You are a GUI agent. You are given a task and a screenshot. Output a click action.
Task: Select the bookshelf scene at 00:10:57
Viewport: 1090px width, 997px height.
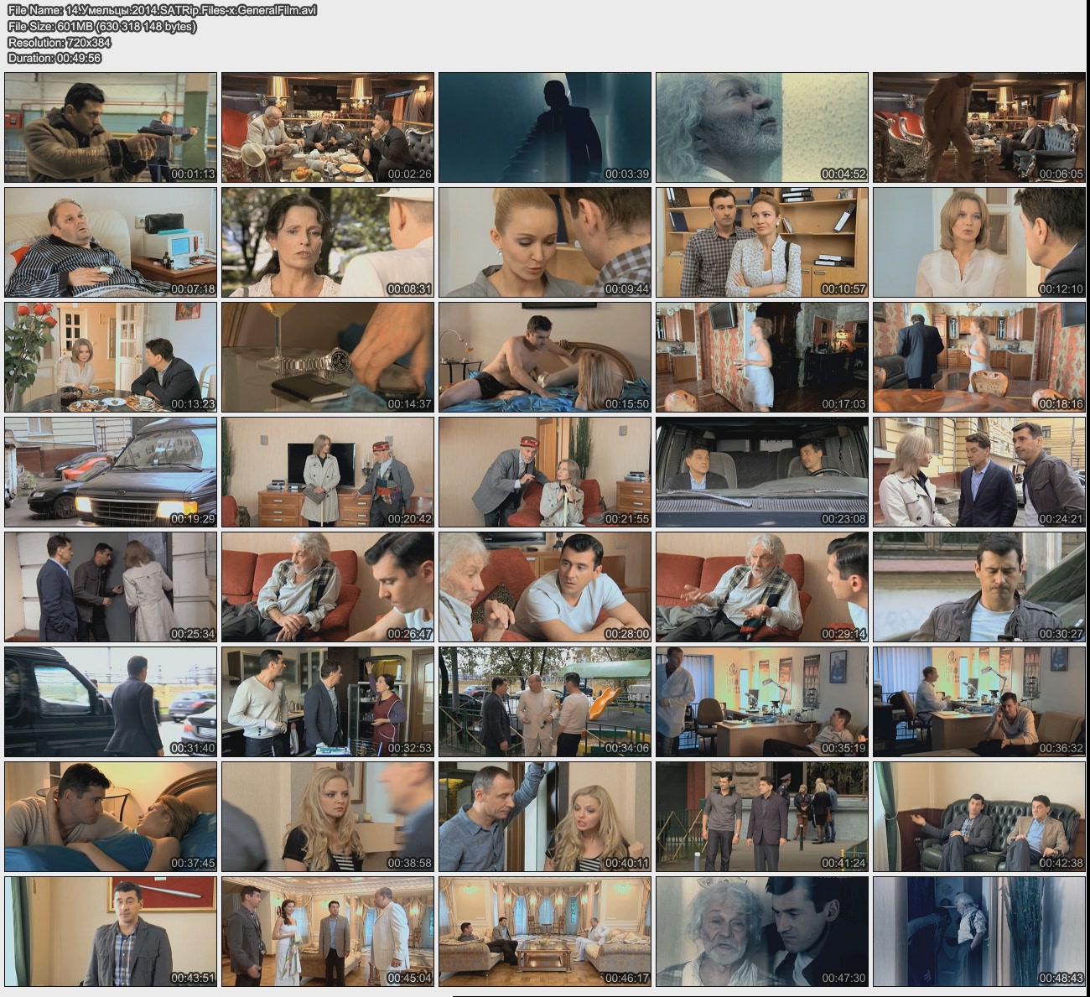click(x=762, y=242)
